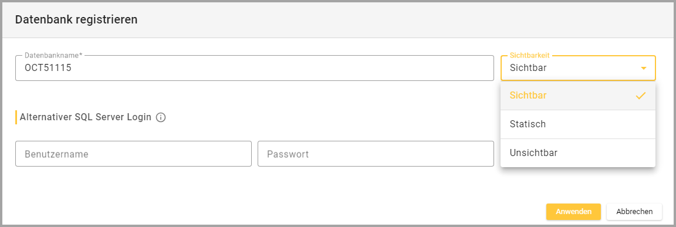676x227 pixels.
Task: Click the blank gray header bar area
Action: click(388, 19)
